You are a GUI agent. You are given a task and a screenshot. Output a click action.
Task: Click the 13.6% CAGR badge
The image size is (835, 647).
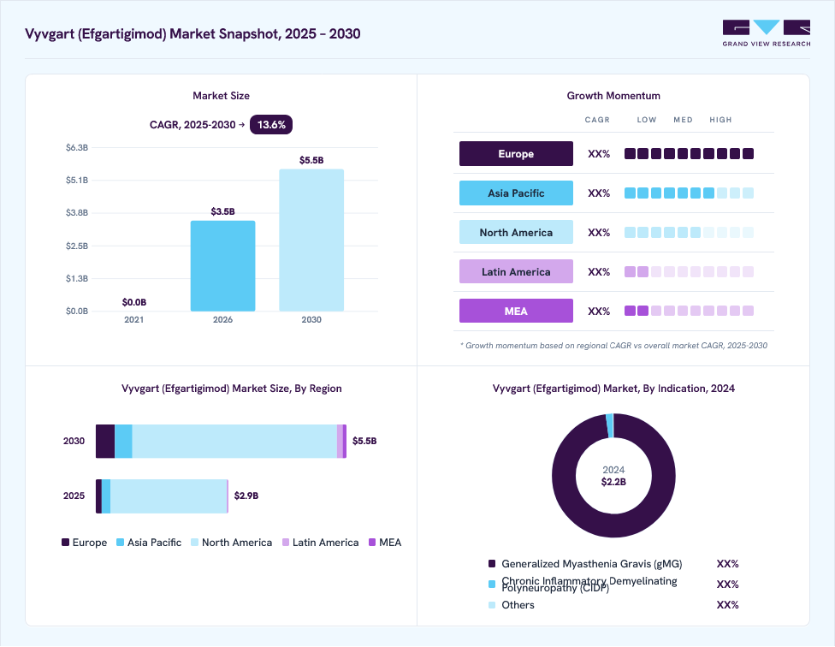[271, 125]
